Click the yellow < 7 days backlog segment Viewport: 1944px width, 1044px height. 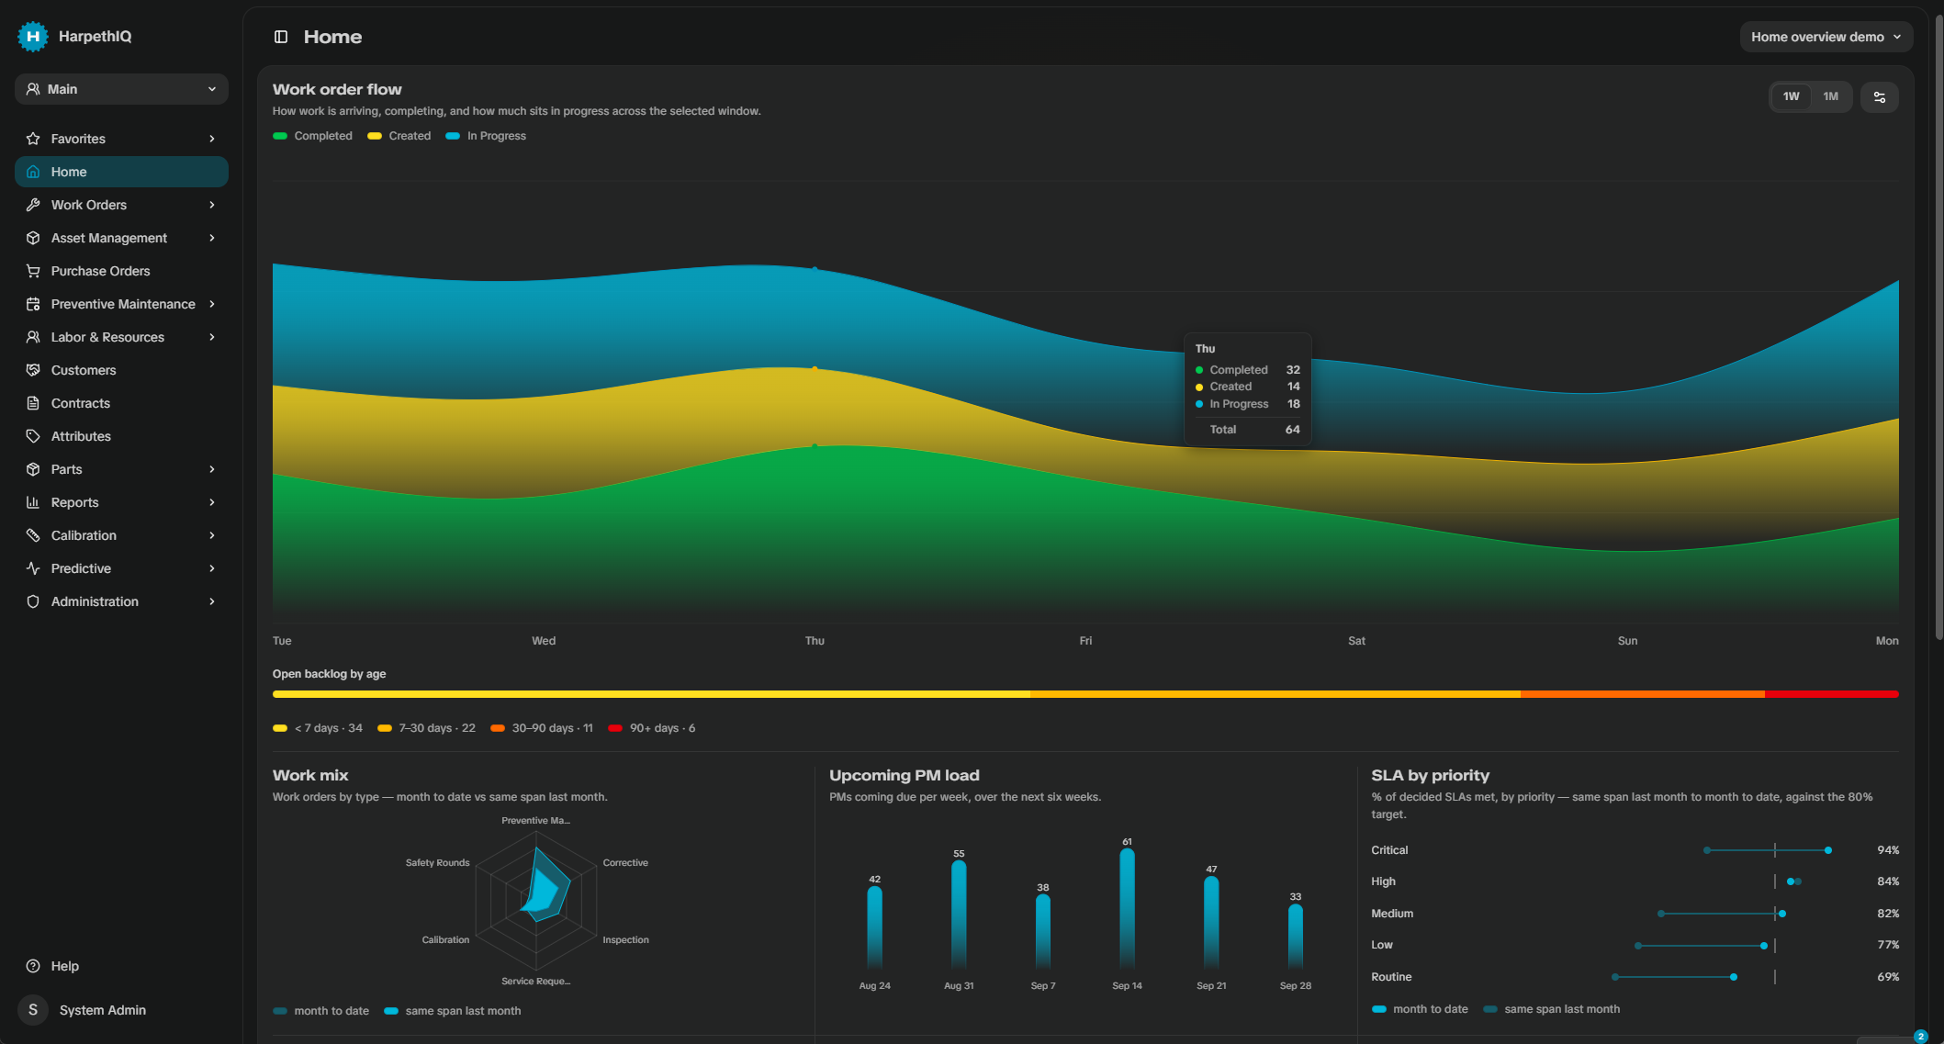click(651, 694)
